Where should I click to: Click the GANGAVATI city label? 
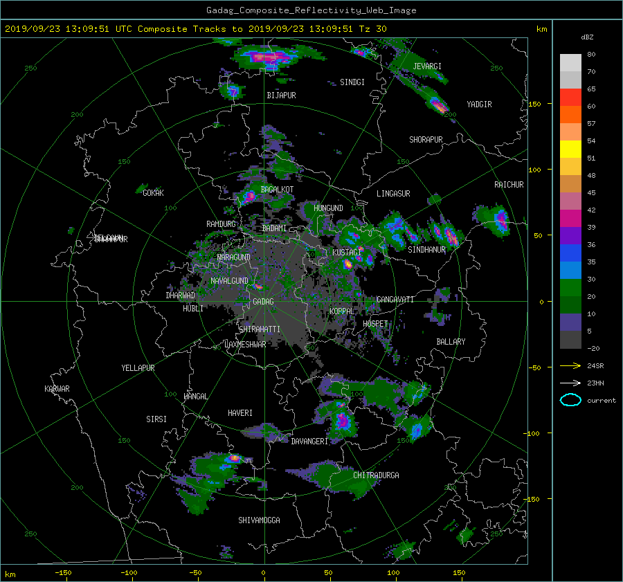(395, 300)
